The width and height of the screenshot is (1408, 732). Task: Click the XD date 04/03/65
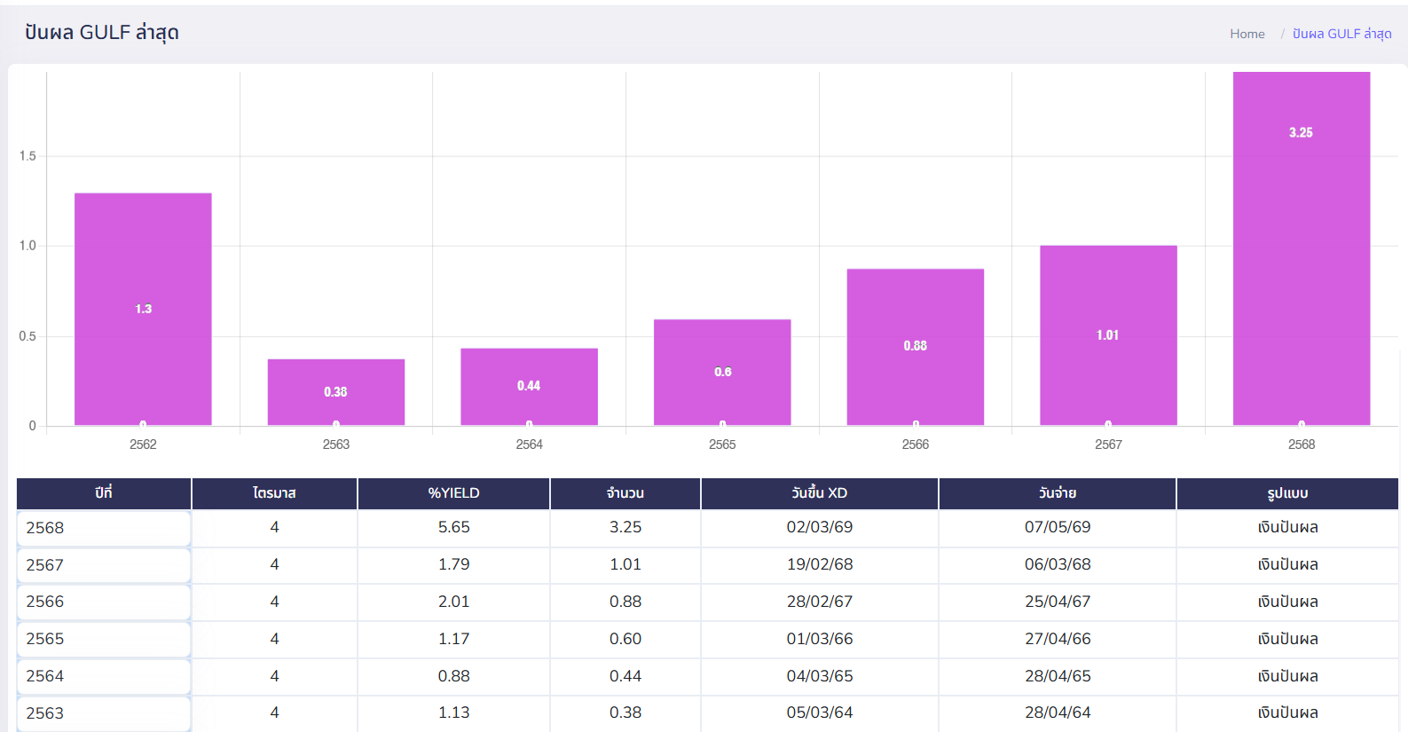click(x=820, y=676)
